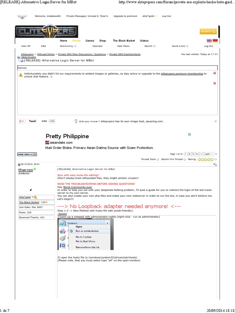
Task: Click the Notepad screenshot thumbnail in post
Action: pyautogui.click(x=86, y=234)
